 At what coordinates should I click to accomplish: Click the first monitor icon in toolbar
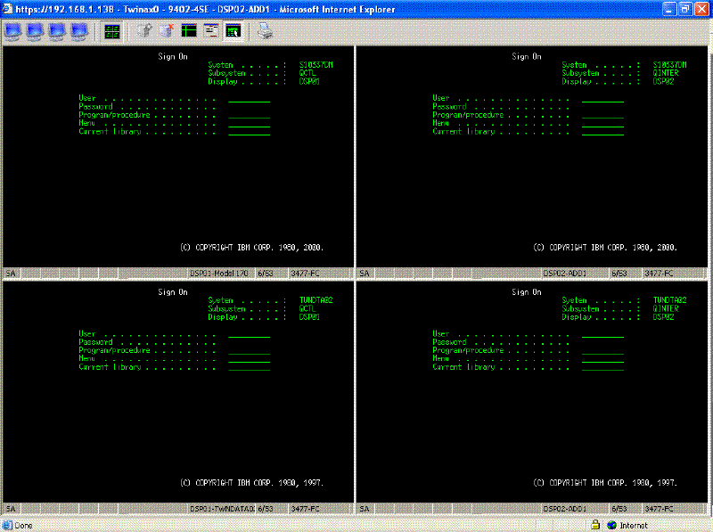click(14, 31)
